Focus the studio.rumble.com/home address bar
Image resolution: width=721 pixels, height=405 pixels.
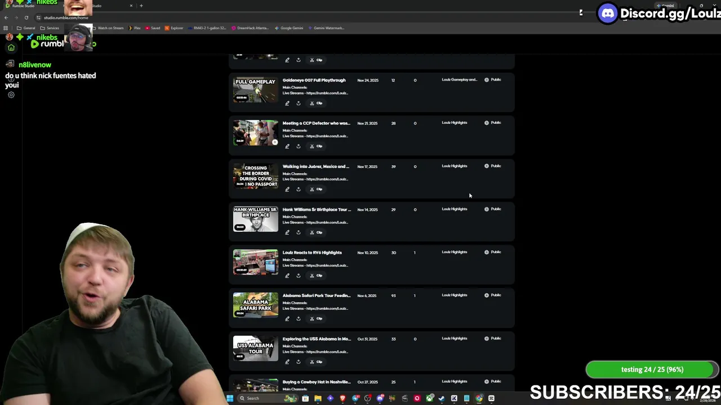click(66, 17)
